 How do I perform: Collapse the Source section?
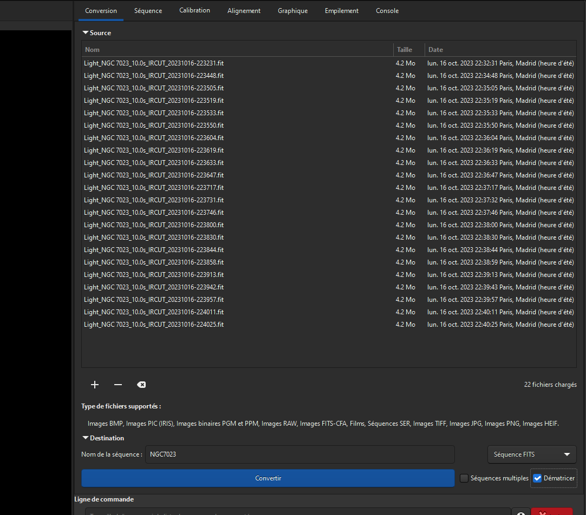coord(86,33)
